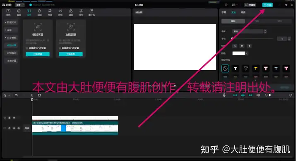298x162 pixels.
Task: Select the Text (TI) tab in the top toolbar
Action: pyautogui.click(x=29, y=12)
